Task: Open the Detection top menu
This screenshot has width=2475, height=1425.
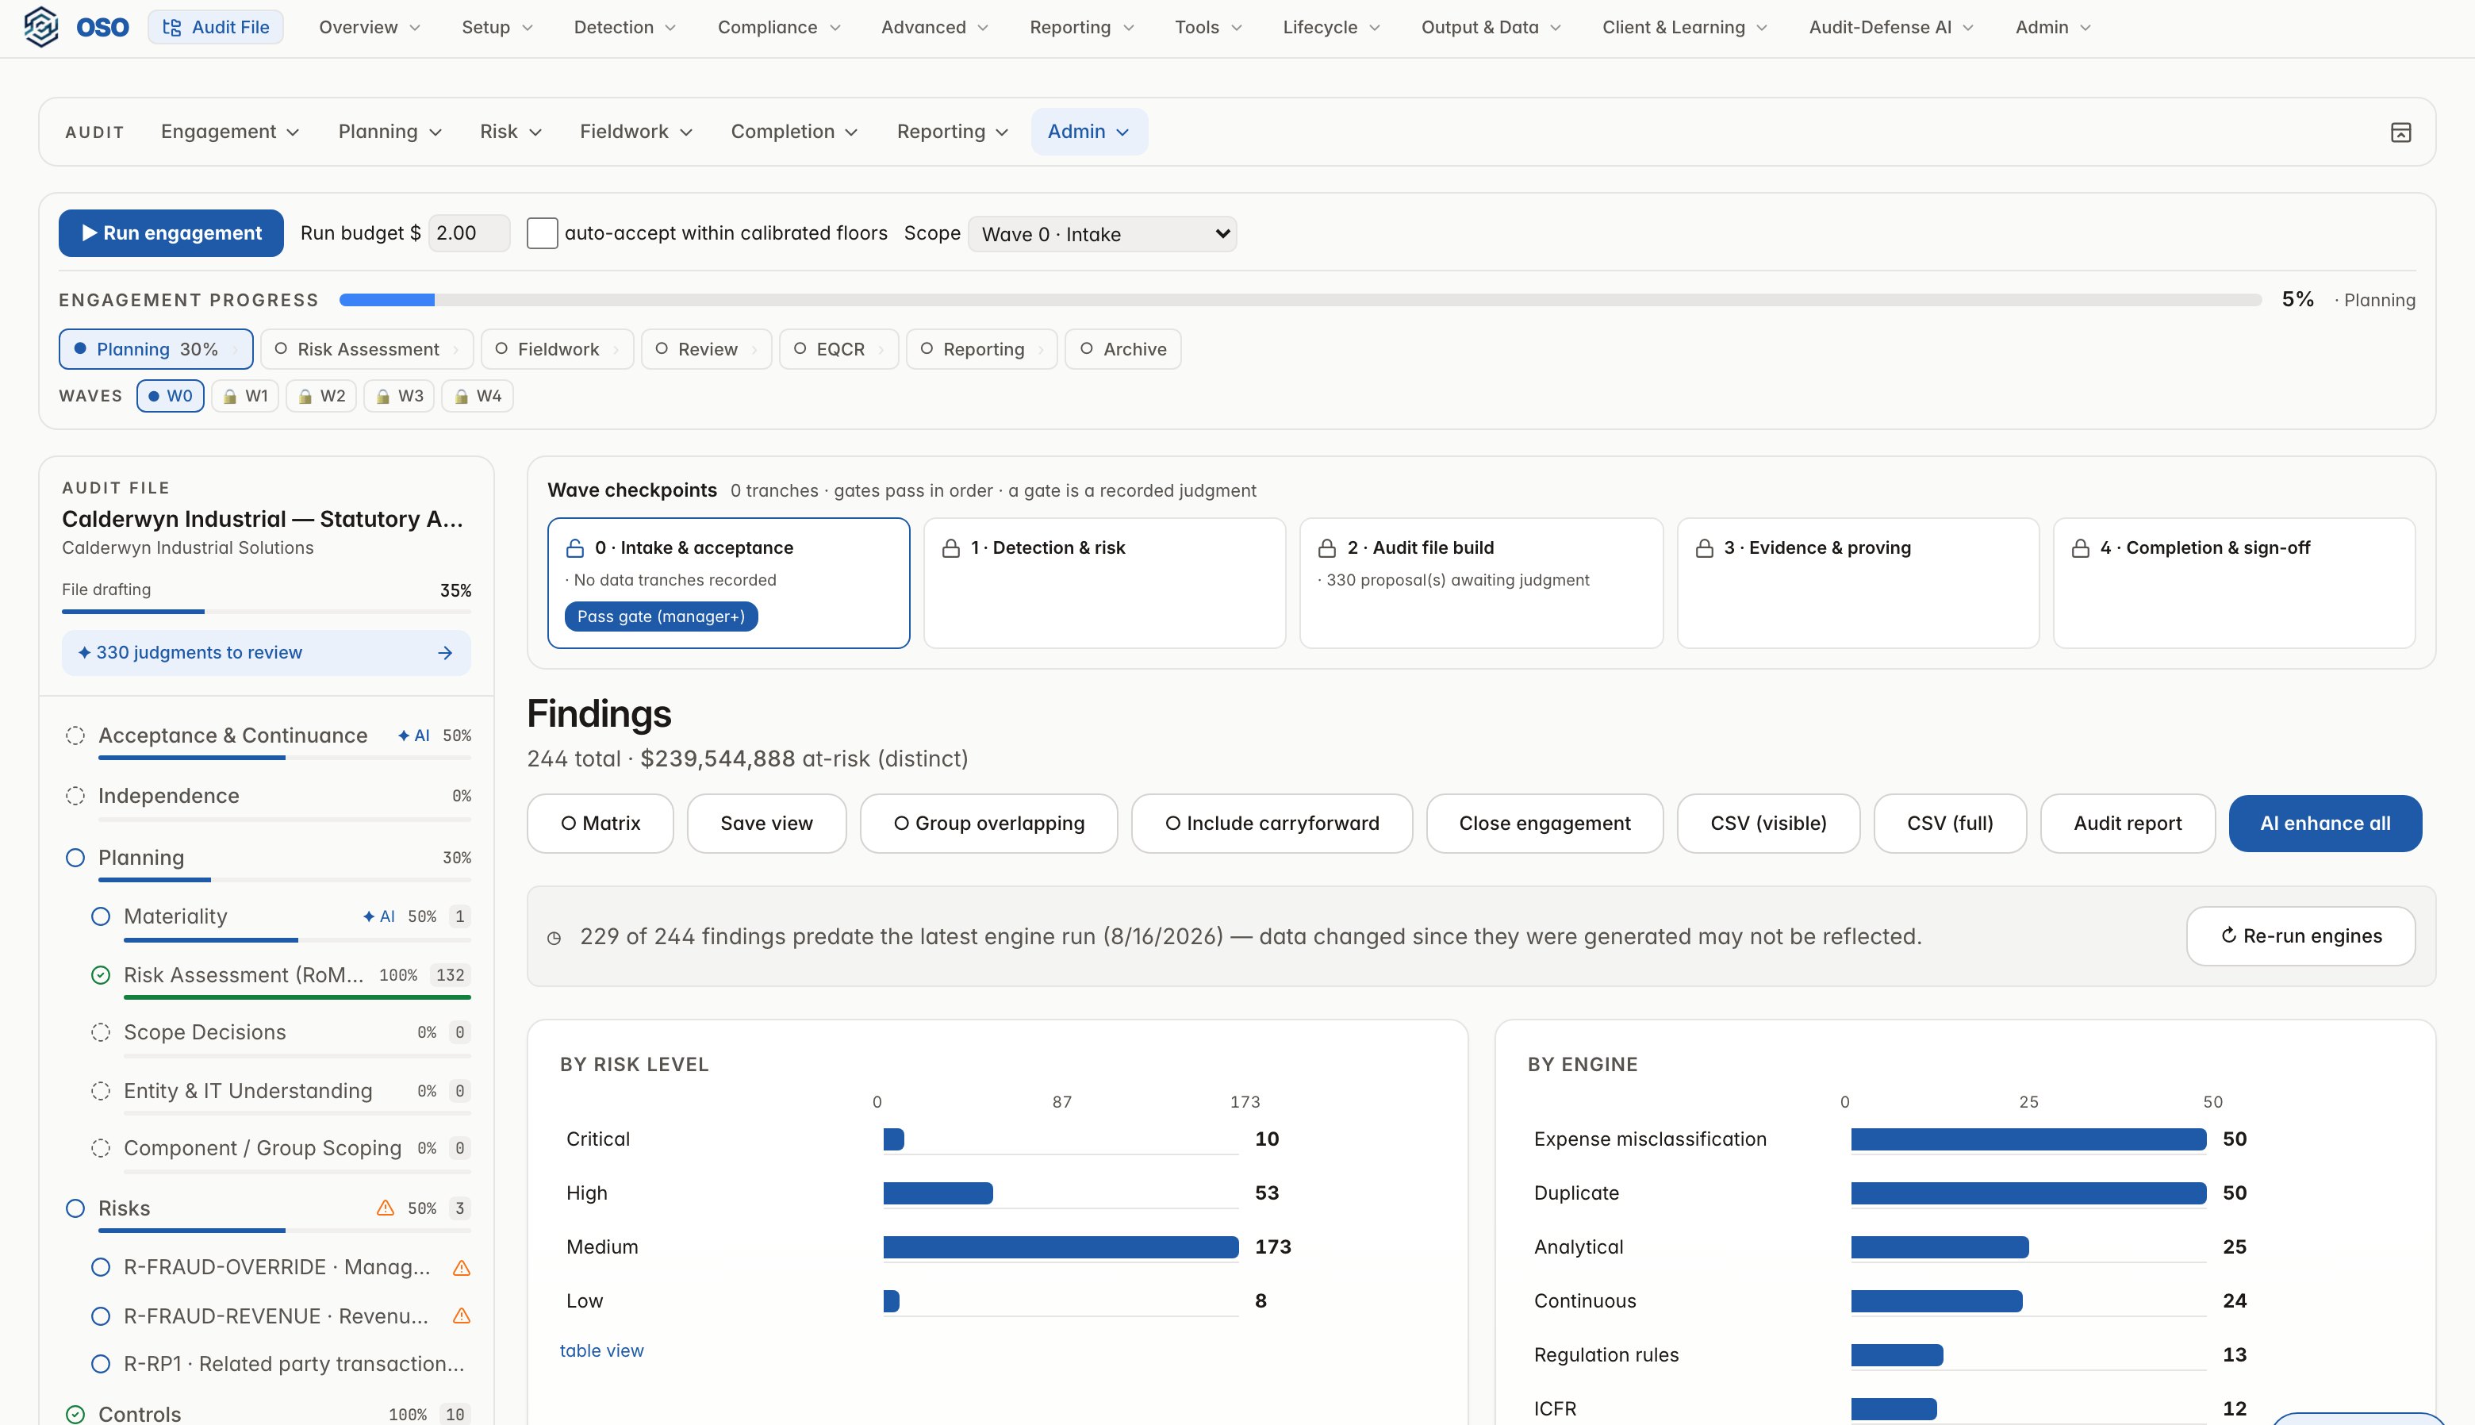Action: click(624, 28)
